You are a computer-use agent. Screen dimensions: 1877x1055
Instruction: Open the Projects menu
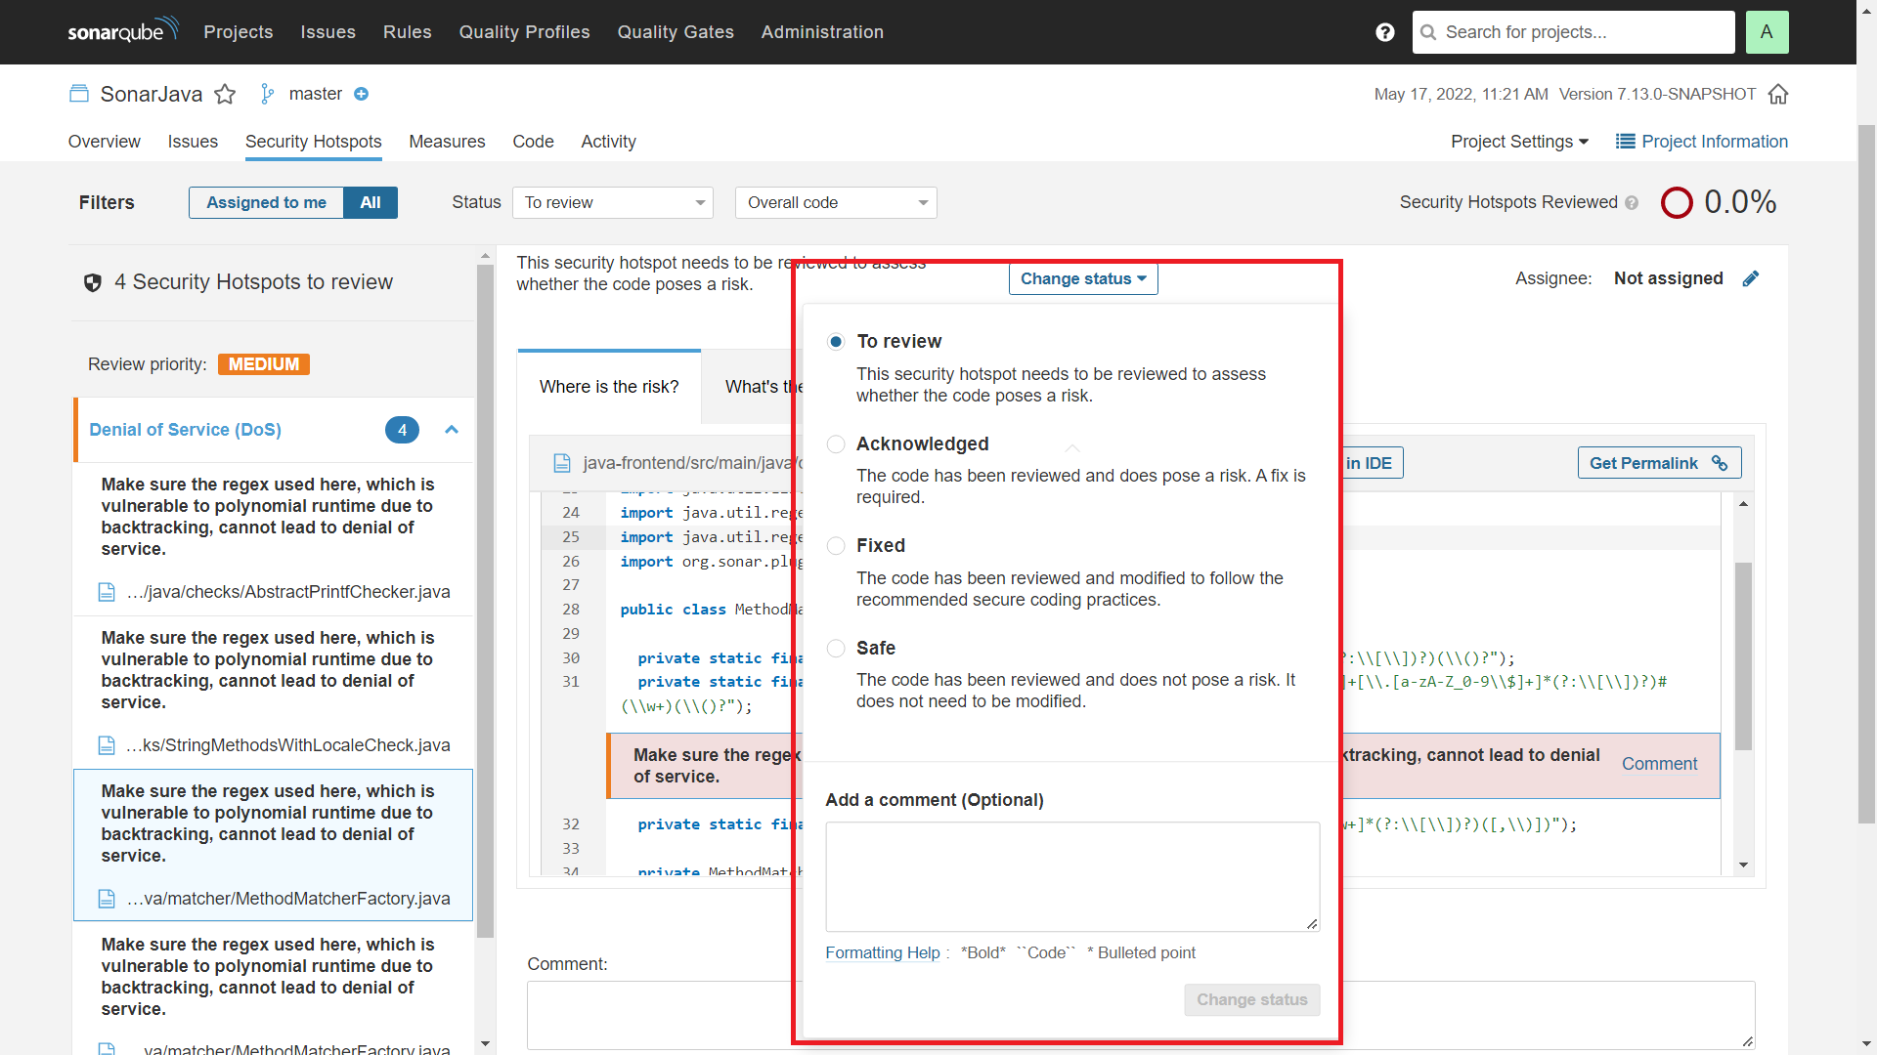tap(239, 32)
